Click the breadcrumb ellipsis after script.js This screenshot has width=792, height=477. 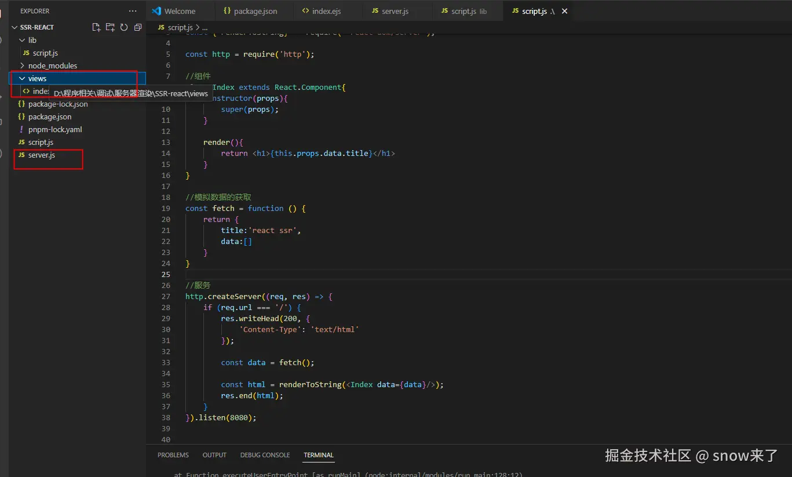205,27
